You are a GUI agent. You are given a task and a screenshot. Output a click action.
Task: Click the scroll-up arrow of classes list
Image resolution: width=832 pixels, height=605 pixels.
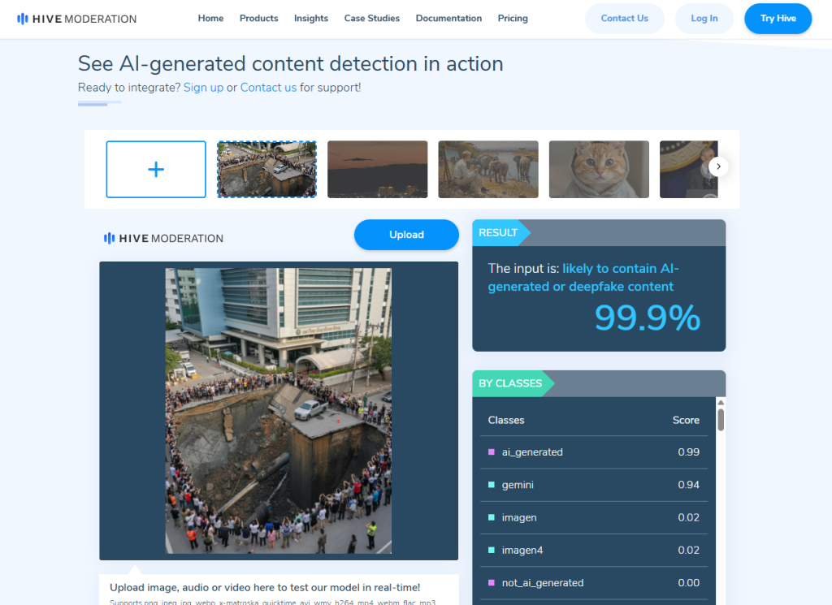tap(721, 403)
